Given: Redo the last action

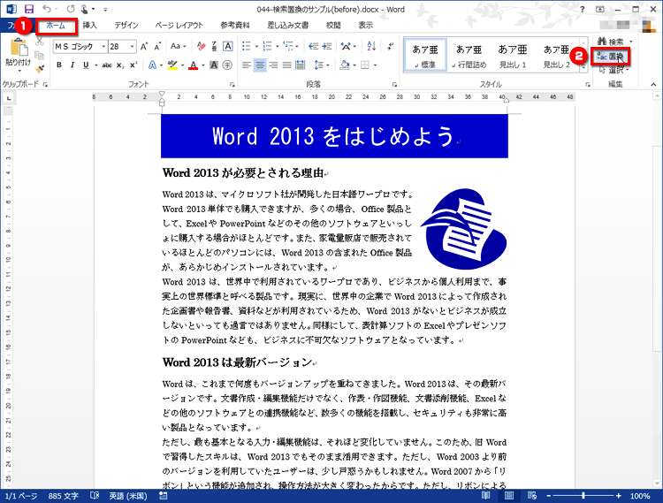Looking at the screenshot, I should click(x=71, y=9).
